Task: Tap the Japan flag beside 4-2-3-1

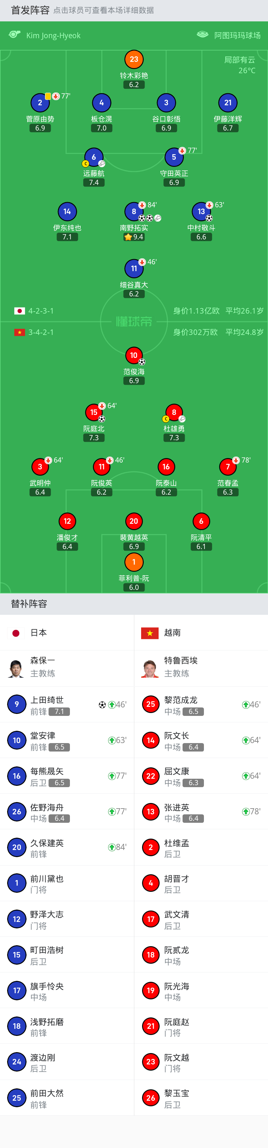Action: point(20,311)
